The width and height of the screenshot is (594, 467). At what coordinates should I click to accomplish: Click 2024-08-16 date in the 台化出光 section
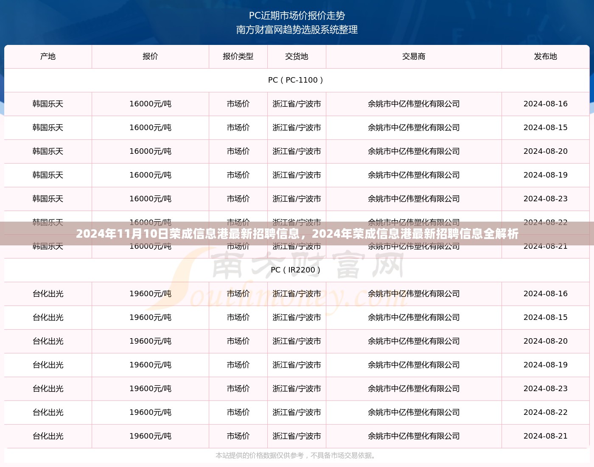[x=545, y=294]
